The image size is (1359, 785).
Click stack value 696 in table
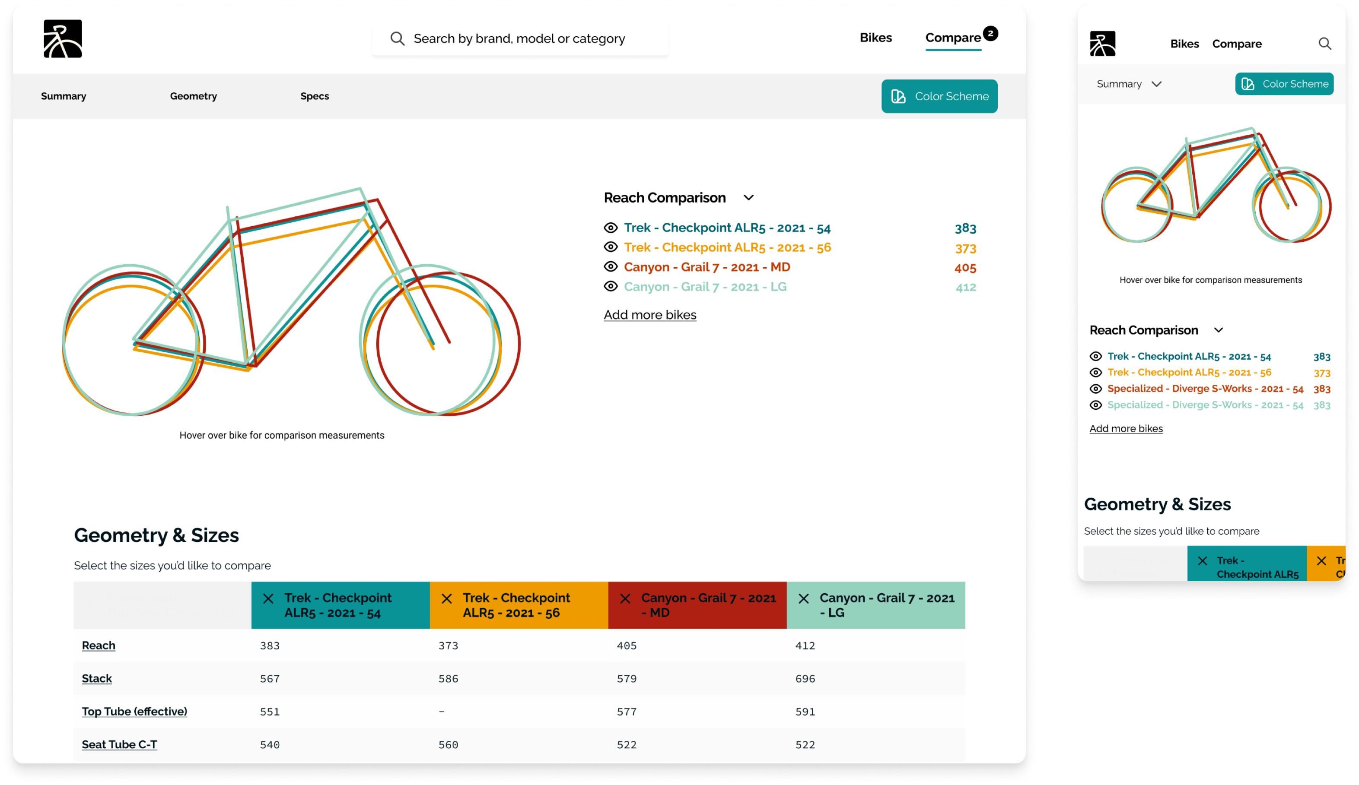[x=805, y=679]
